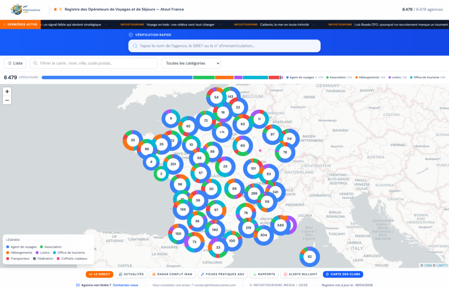Click the Transporteur entry in the Légende box
Image resolution: width=449 pixels, height=288 pixels.
(x=18, y=259)
